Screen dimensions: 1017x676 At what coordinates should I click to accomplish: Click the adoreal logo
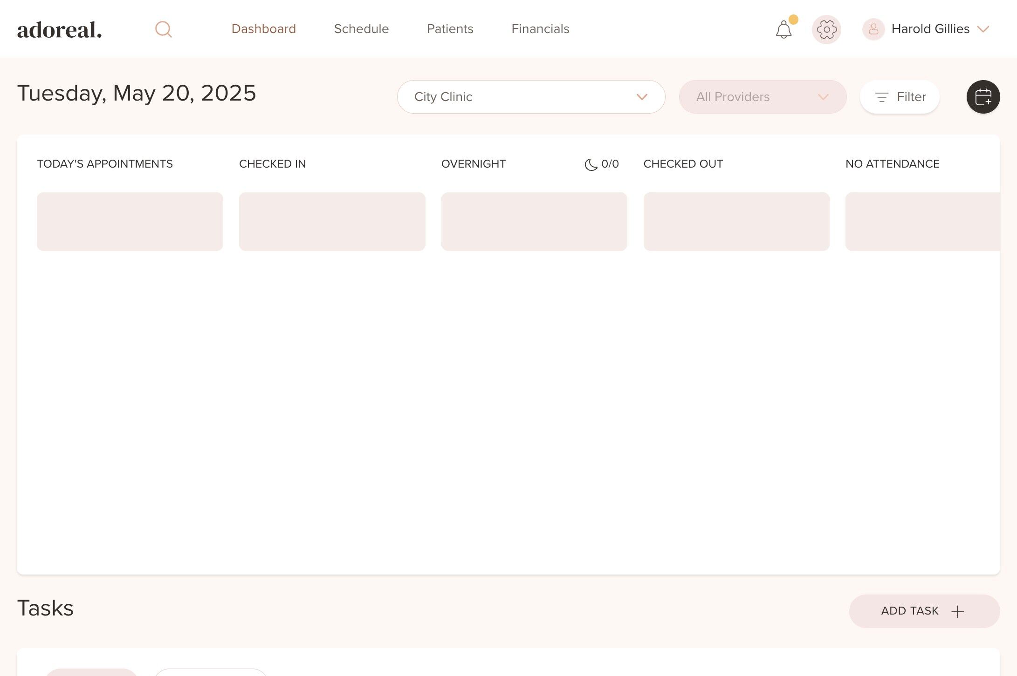(x=60, y=30)
